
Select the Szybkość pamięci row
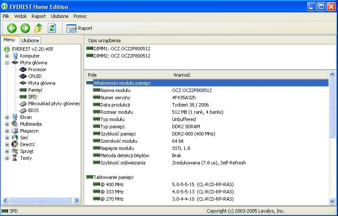207,134
